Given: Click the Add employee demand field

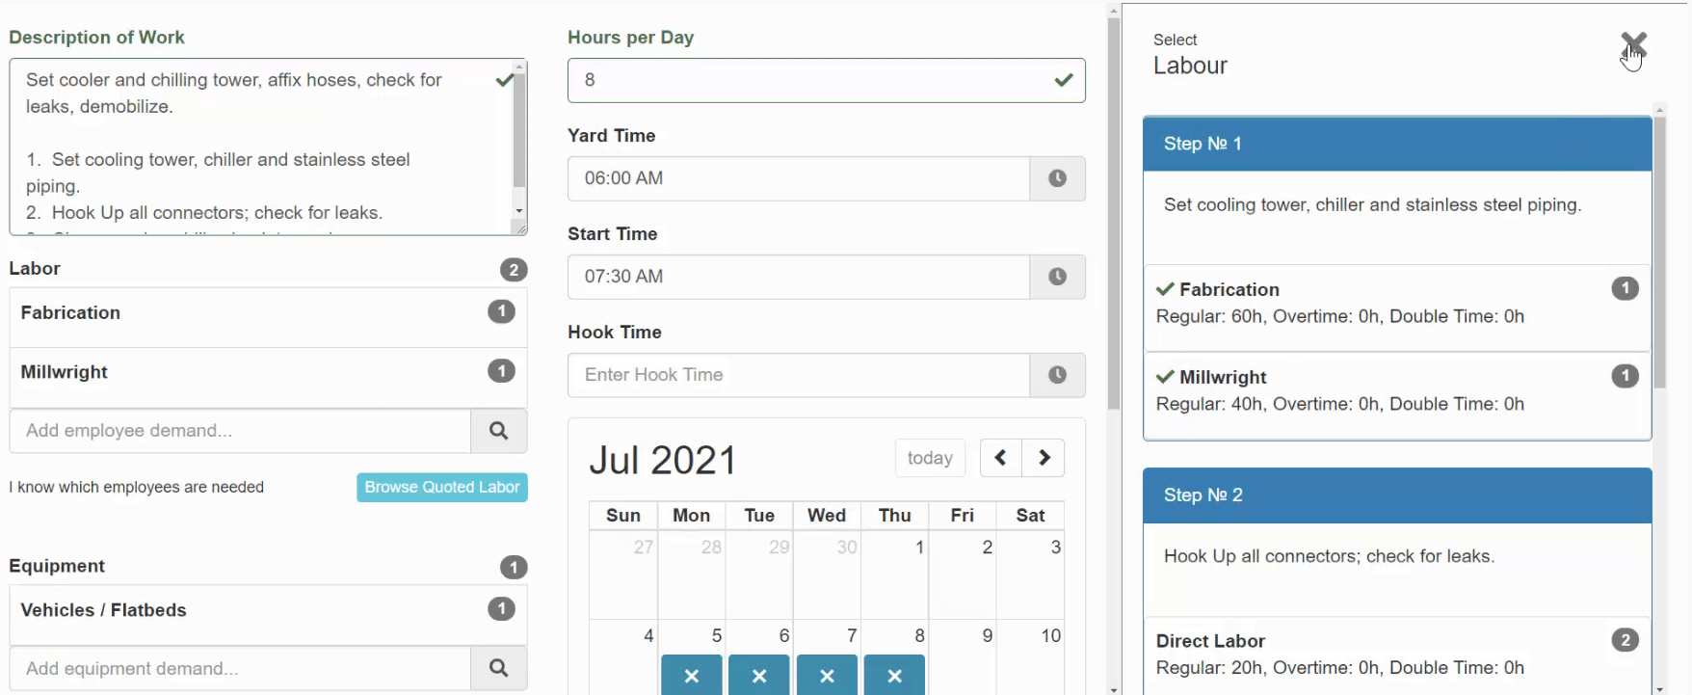Looking at the screenshot, I should [x=239, y=431].
